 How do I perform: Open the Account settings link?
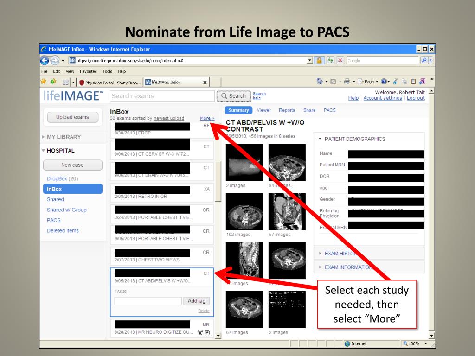pos(383,98)
